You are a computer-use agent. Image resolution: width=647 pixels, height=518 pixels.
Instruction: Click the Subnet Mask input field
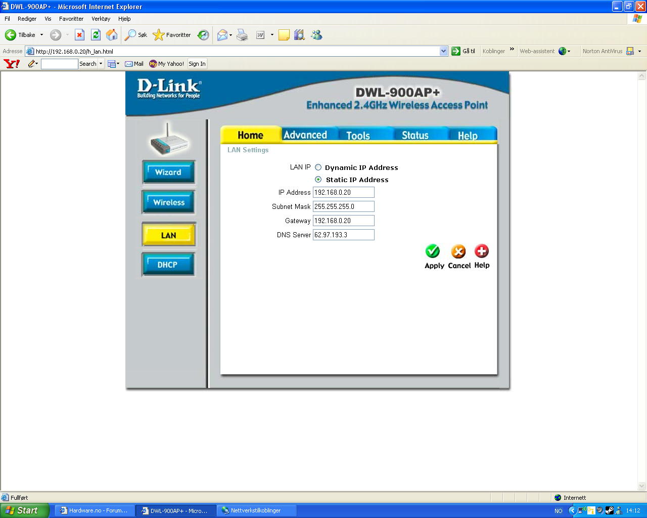point(344,206)
